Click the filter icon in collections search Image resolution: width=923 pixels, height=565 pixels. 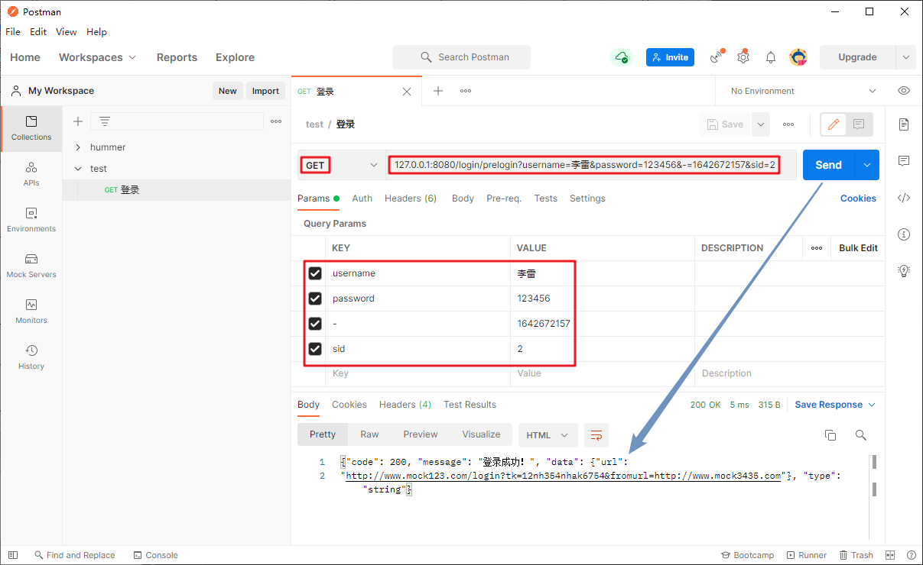pos(105,121)
